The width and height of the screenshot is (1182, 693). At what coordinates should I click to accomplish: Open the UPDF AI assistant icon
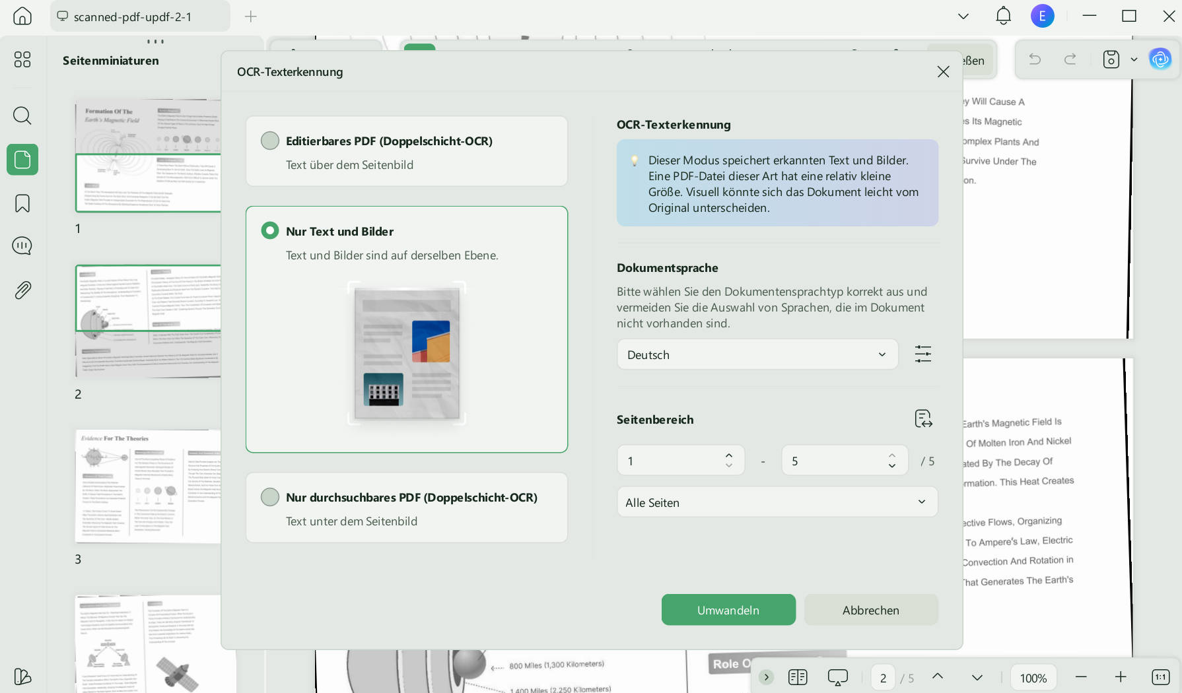pos(1160,59)
